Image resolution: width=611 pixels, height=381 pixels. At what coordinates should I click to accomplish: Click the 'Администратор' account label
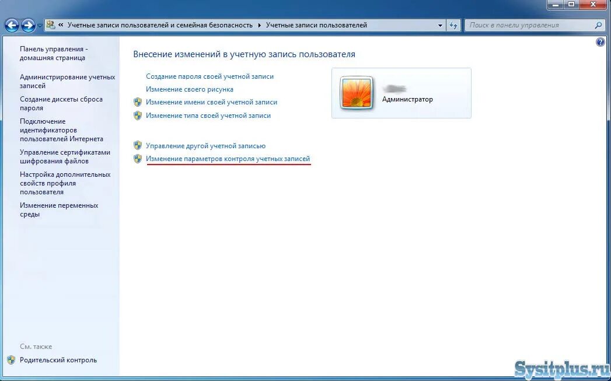coord(407,99)
